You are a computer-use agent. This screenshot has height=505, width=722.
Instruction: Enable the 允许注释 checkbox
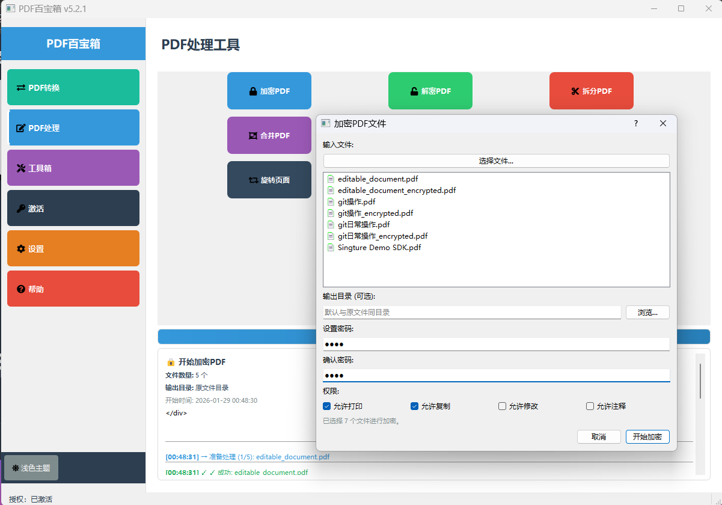click(x=590, y=406)
